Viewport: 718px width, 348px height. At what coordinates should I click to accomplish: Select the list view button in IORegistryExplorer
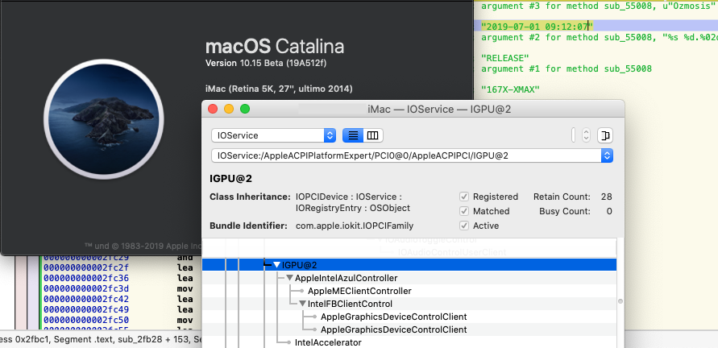[x=353, y=135]
